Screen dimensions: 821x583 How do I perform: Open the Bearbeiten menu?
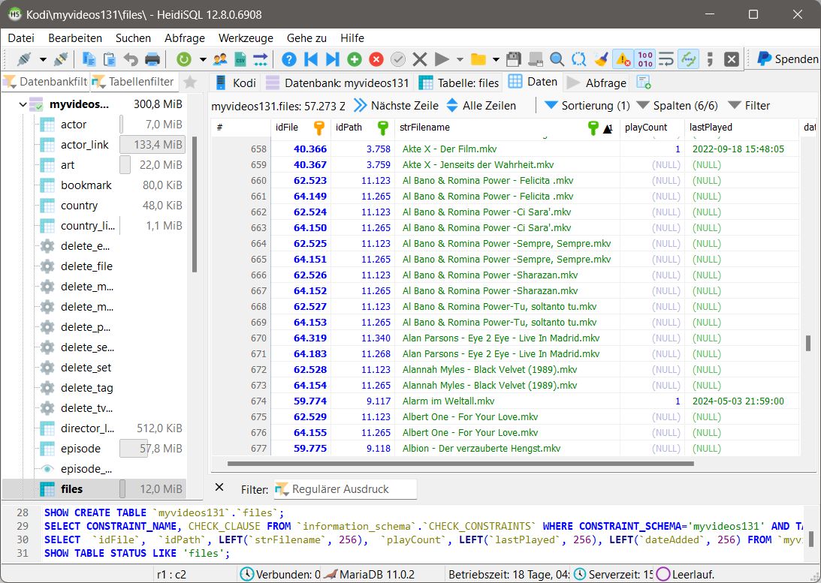75,38
